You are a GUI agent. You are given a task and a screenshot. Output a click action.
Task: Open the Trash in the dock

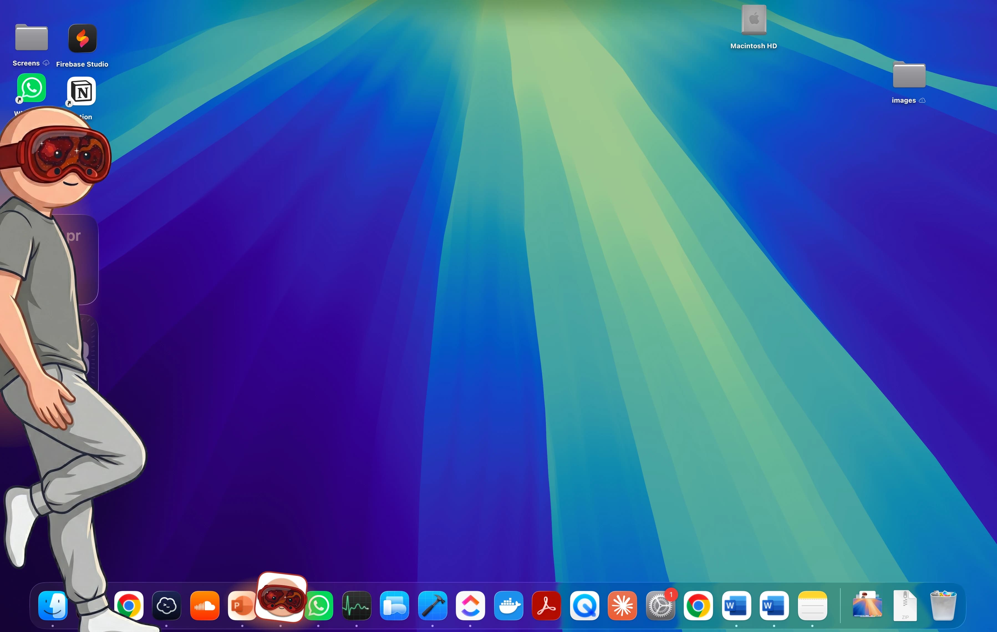tap(943, 605)
